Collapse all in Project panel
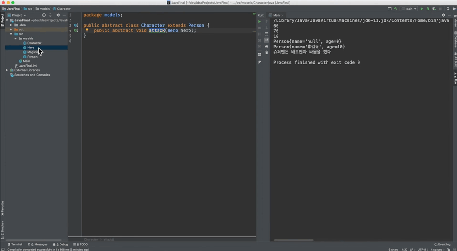This screenshot has height=251, width=457. [50, 15]
